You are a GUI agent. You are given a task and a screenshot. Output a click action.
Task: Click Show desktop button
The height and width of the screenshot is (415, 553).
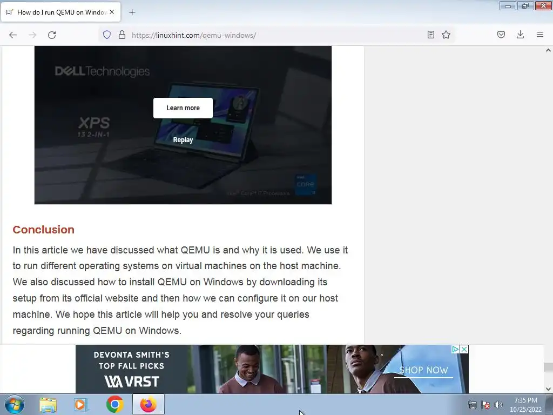pyautogui.click(x=550, y=404)
